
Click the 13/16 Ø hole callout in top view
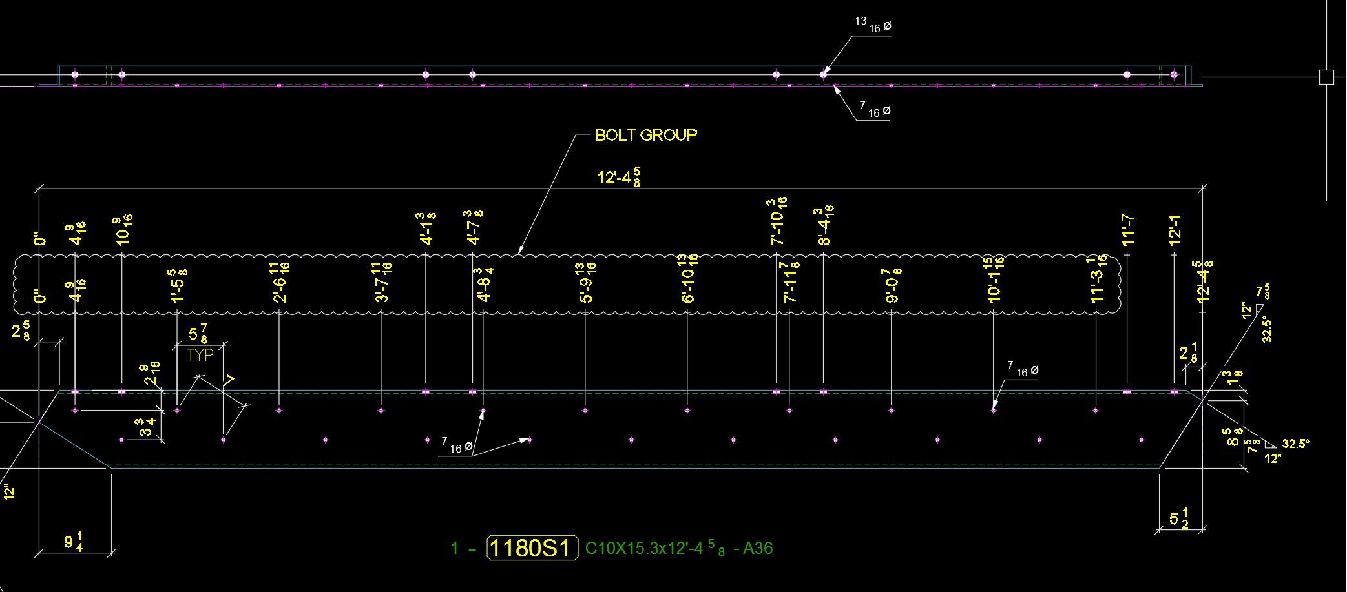click(871, 25)
